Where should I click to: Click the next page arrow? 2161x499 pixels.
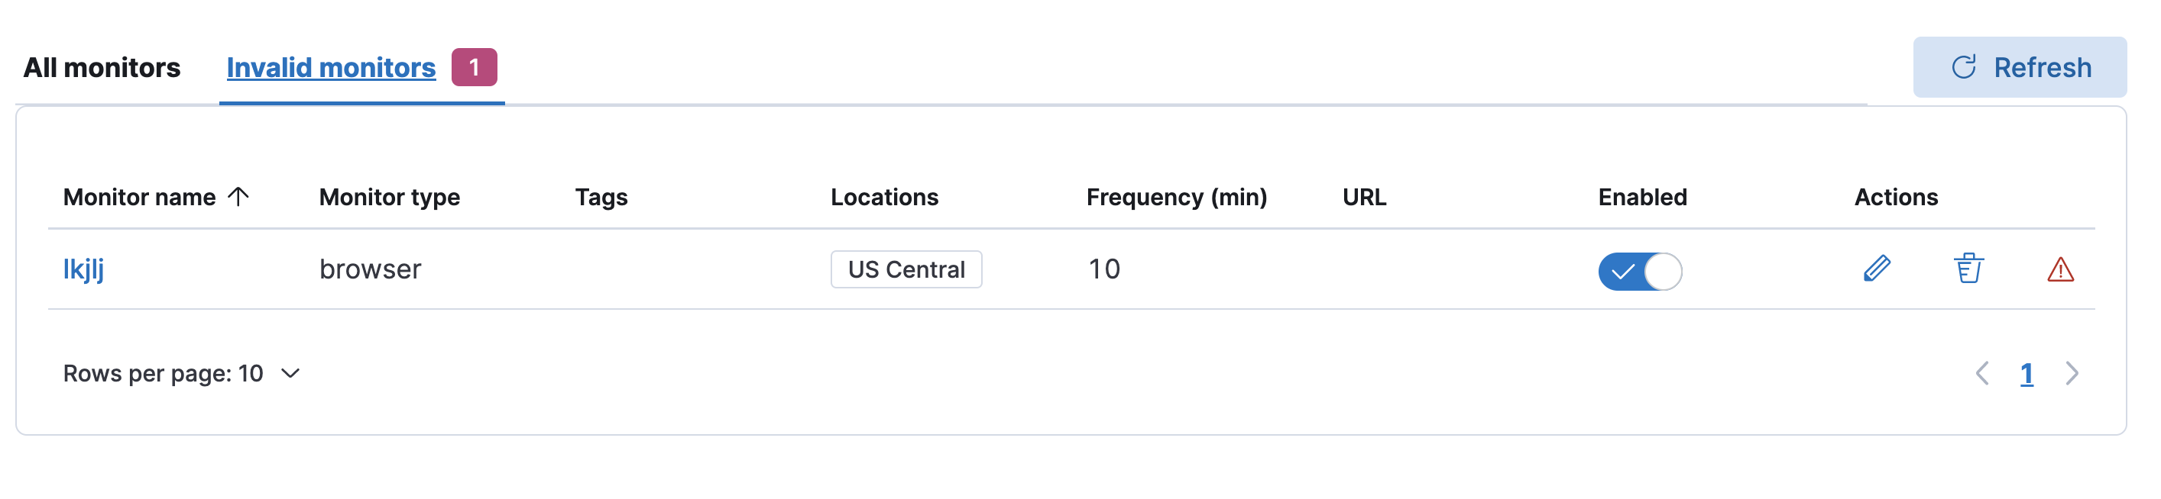[2072, 372]
